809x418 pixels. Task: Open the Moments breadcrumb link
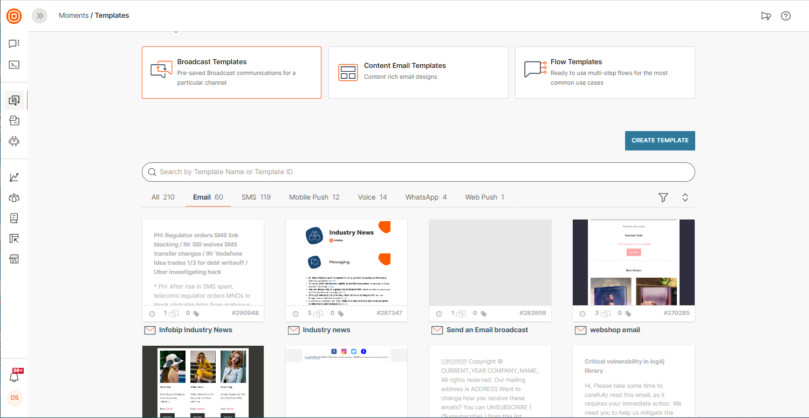(73, 16)
